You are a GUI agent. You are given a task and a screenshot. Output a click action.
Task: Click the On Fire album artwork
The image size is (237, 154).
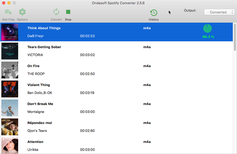point(10,70)
